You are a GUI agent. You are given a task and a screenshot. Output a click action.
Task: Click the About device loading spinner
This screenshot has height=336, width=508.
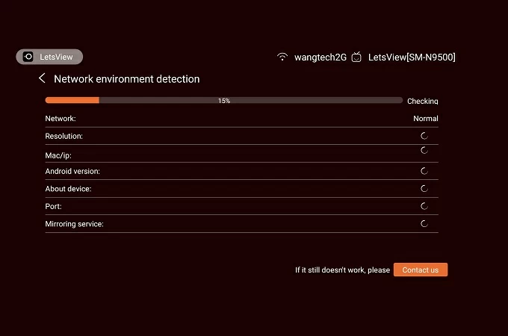[424, 188]
